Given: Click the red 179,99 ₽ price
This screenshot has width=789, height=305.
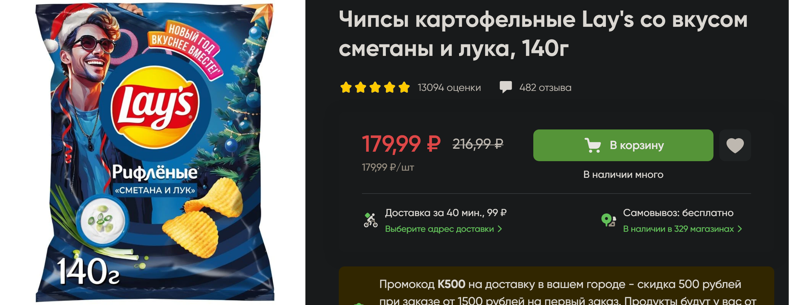Looking at the screenshot, I should [401, 144].
